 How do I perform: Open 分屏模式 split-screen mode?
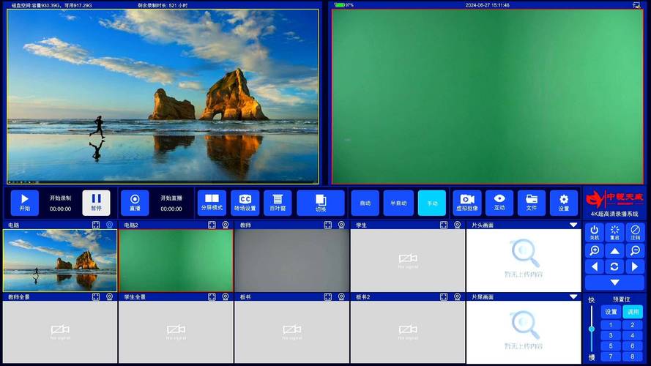pos(212,203)
